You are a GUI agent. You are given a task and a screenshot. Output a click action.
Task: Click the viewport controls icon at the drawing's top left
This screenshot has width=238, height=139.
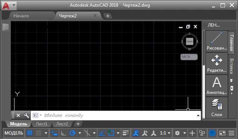click(x=6, y=27)
